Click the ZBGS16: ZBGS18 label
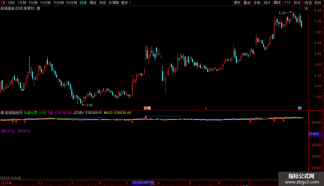 pyautogui.click(x=15, y=131)
